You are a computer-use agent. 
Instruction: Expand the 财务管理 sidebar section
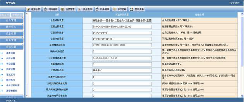pyautogui.click(x=12, y=40)
